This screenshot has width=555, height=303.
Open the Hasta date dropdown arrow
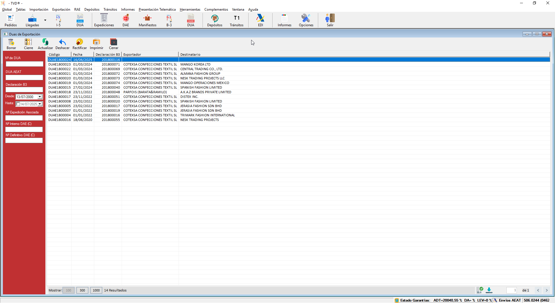40,104
